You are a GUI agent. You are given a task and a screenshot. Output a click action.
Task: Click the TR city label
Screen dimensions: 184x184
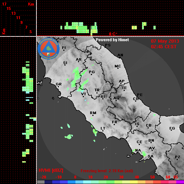[x=97, y=90]
